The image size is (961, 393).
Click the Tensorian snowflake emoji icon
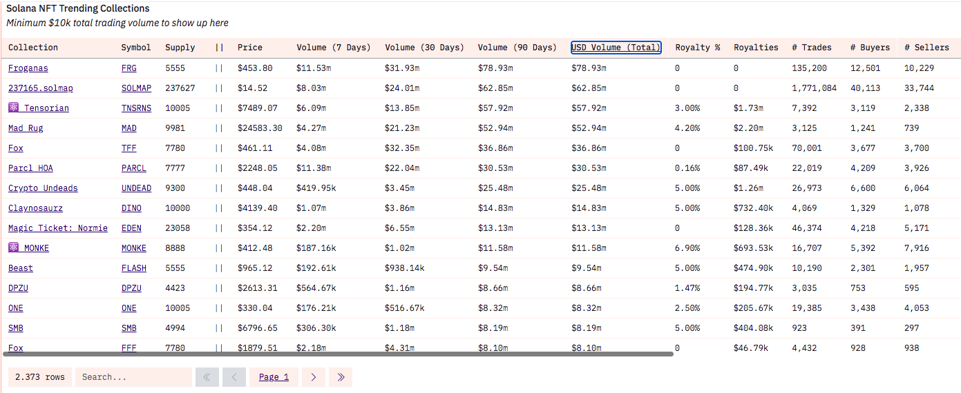[x=13, y=108]
